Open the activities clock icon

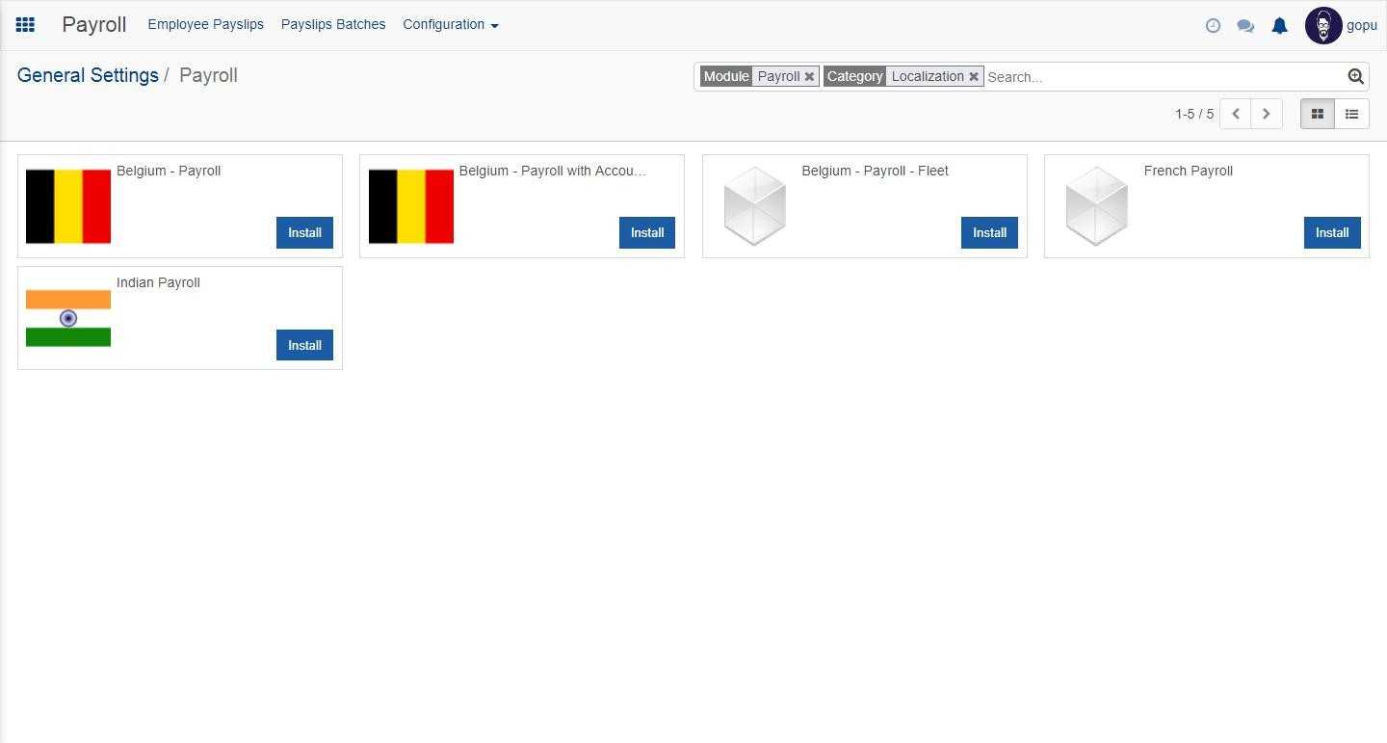(1213, 26)
